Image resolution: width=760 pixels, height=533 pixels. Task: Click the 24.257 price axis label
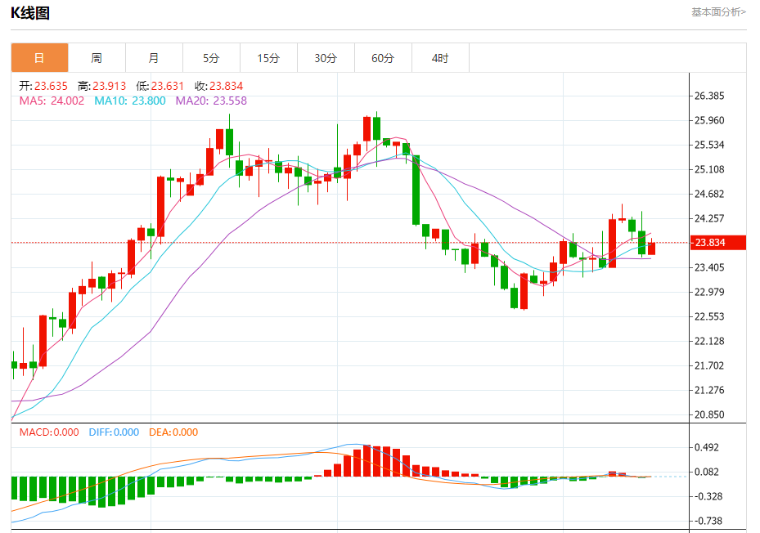click(709, 218)
